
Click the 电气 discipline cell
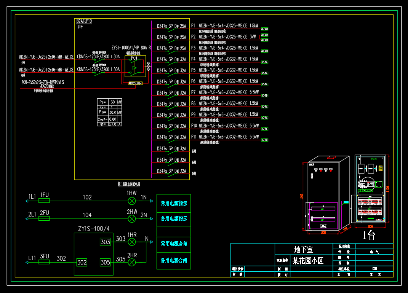(374, 252)
